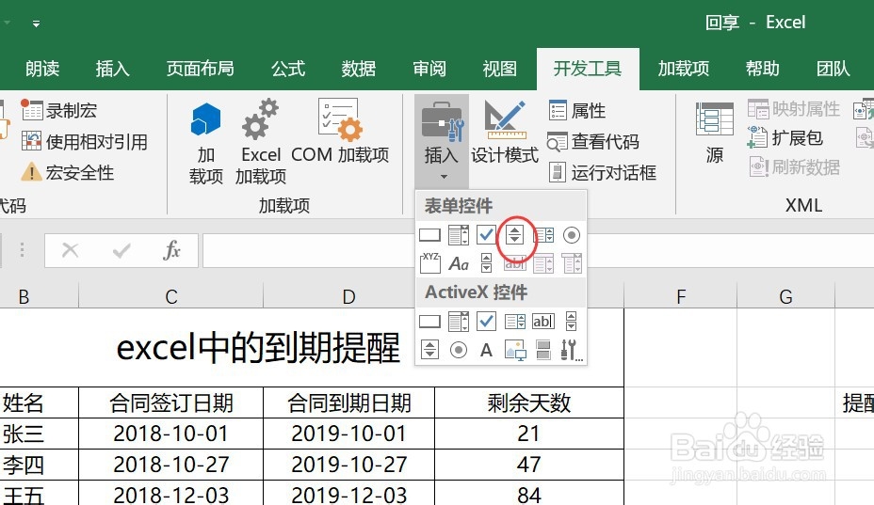874x505 pixels.
Task: Open COM 加载项 dialog
Action: pos(340,133)
